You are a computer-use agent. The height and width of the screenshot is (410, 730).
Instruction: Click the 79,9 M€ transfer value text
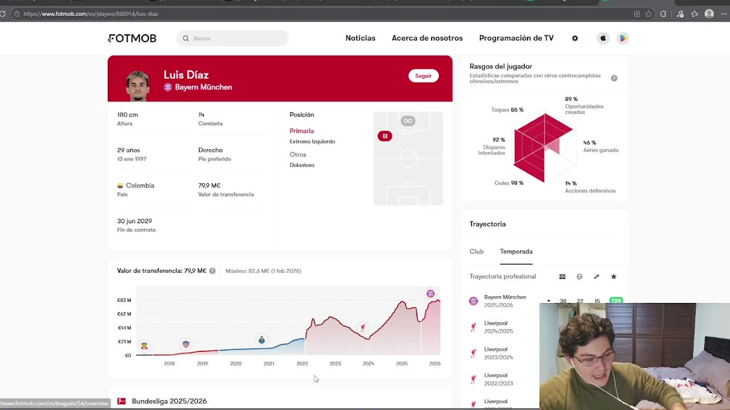pyautogui.click(x=209, y=186)
